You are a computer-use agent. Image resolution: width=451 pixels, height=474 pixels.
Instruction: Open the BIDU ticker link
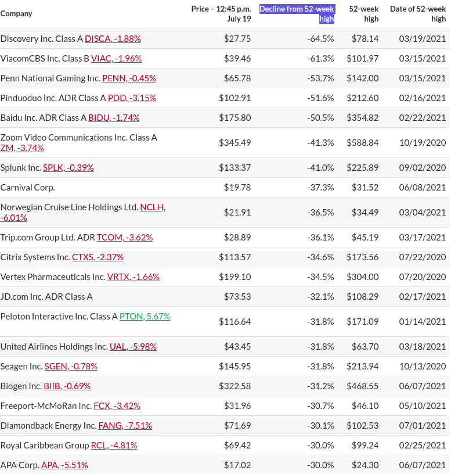click(x=114, y=118)
